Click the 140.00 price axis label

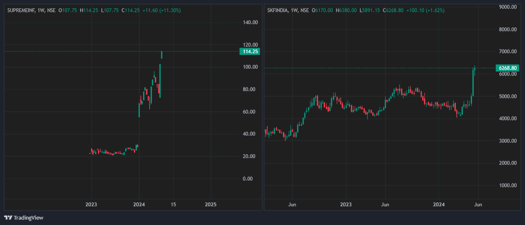[x=249, y=22]
